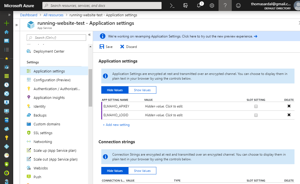Try the new preview experience banner arrow
Viewport: 300px width, 184px height.
256,36
